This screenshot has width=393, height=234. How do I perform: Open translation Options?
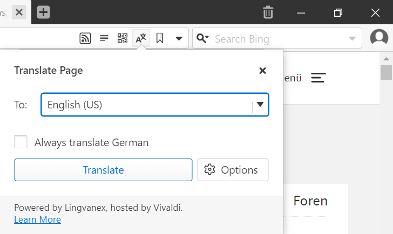pos(233,170)
